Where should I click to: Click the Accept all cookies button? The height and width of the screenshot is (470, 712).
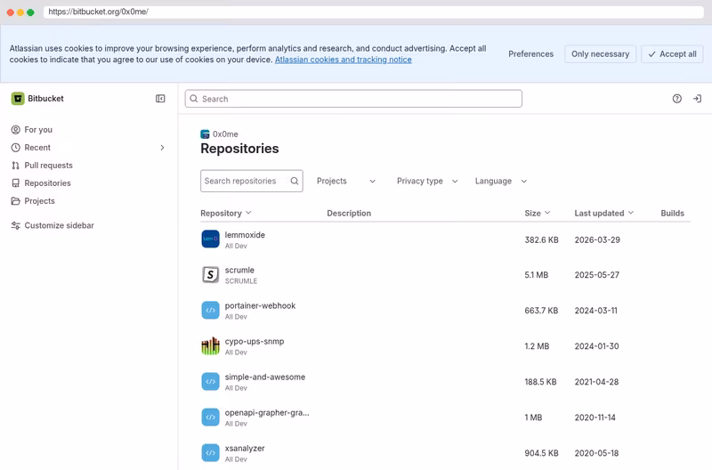(x=672, y=54)
